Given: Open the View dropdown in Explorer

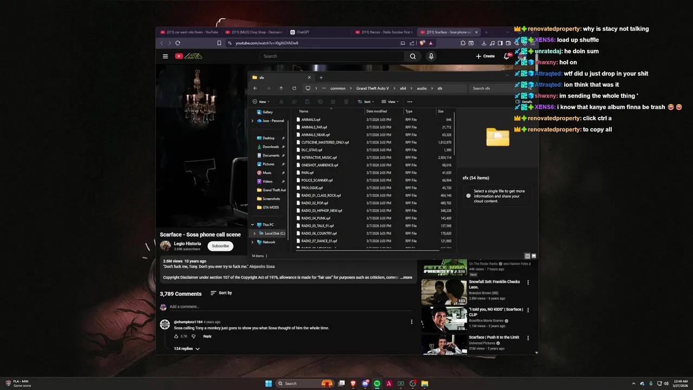Looking at the screenshot, I should [x=390, y=101].
